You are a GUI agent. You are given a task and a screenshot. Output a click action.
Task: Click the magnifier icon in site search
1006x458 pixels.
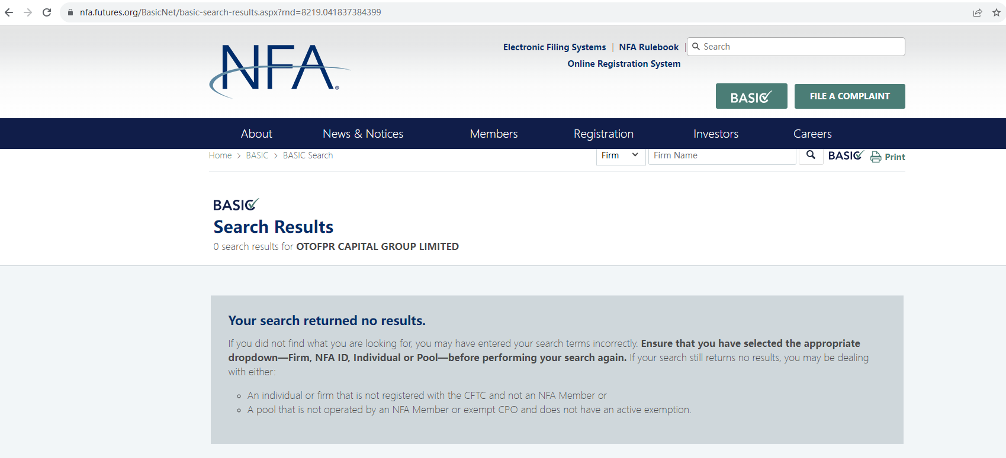696,47
